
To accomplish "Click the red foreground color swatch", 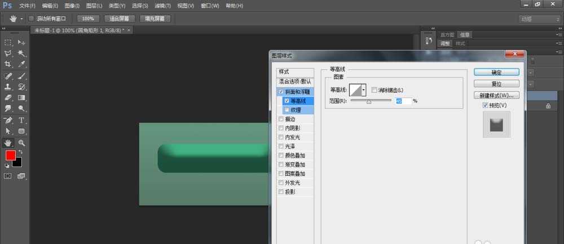I will pyautogui.click(x=11, y=155).
